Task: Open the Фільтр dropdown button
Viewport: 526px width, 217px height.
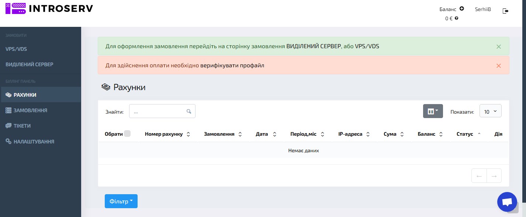Action: [x=121, y=201]
